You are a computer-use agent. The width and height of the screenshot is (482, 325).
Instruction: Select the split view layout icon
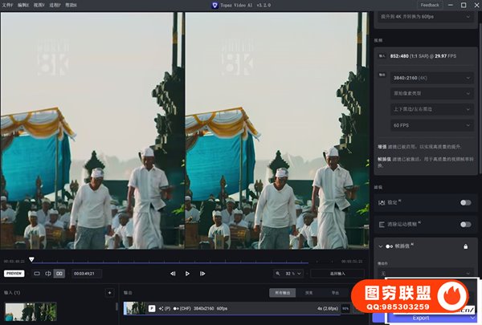(47, 274)
